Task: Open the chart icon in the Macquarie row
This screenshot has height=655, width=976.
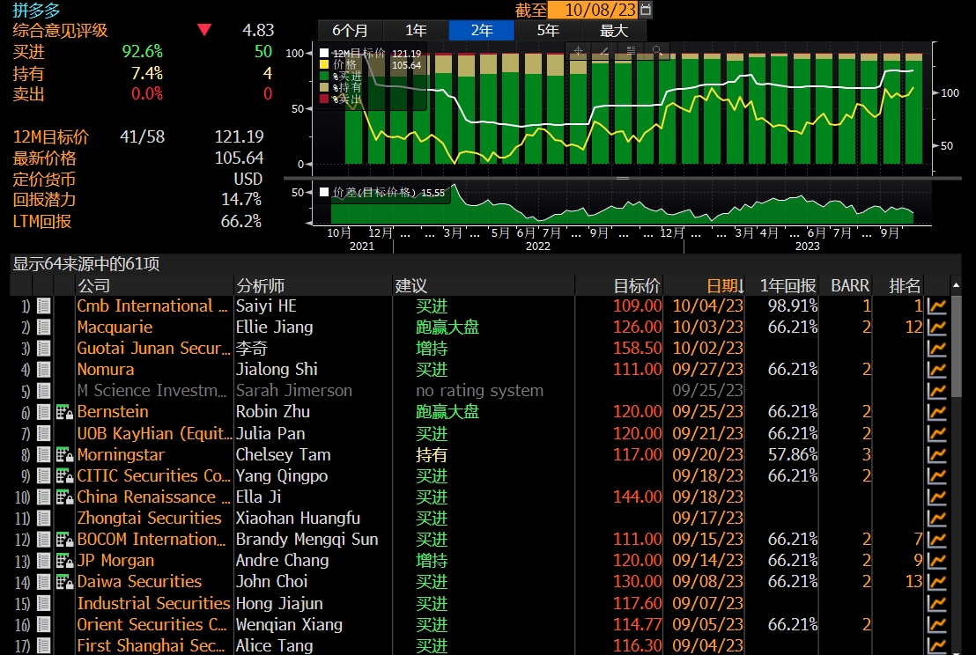Action: [936, 327]
